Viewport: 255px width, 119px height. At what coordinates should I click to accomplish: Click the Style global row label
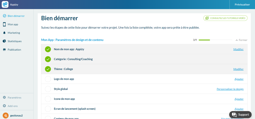(61, 89)
